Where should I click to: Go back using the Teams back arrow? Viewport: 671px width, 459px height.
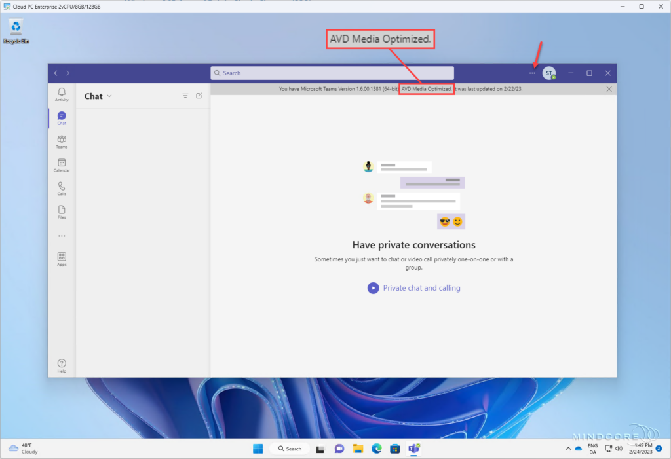point(56,73)
